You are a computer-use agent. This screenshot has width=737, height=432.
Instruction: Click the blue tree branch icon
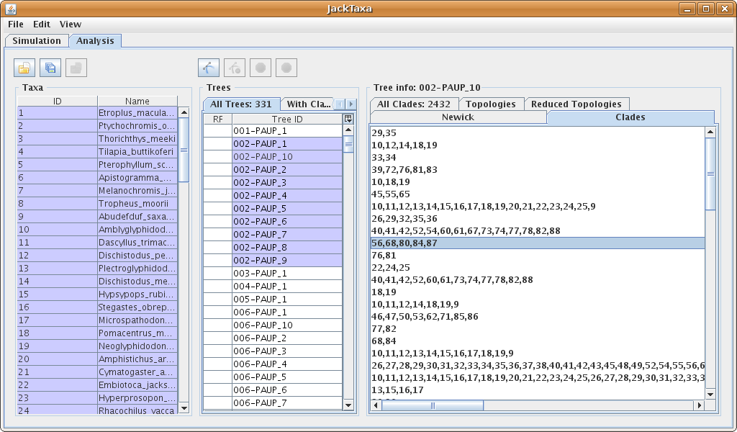point(209,68)
